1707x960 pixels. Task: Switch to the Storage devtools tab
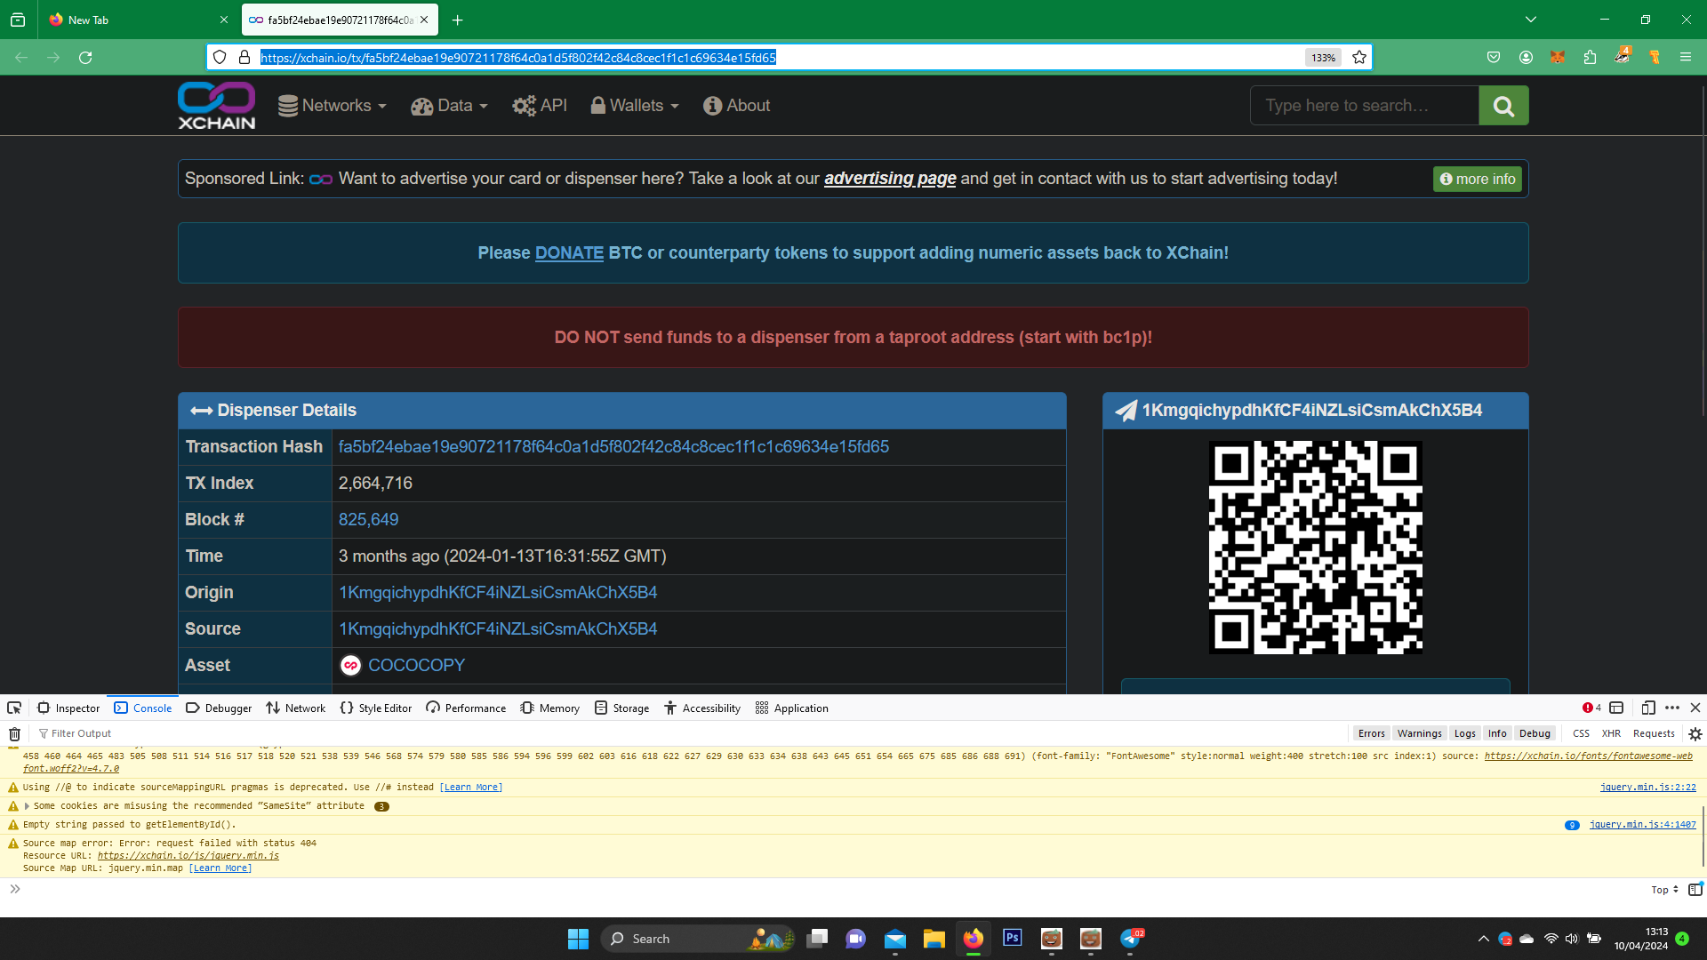pyautogui.click(x=621, y=708)
